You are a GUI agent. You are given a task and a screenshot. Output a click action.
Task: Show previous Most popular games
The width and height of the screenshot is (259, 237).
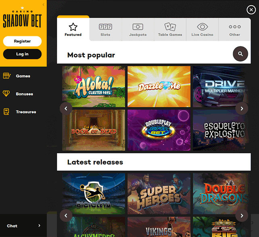[66, 108]
